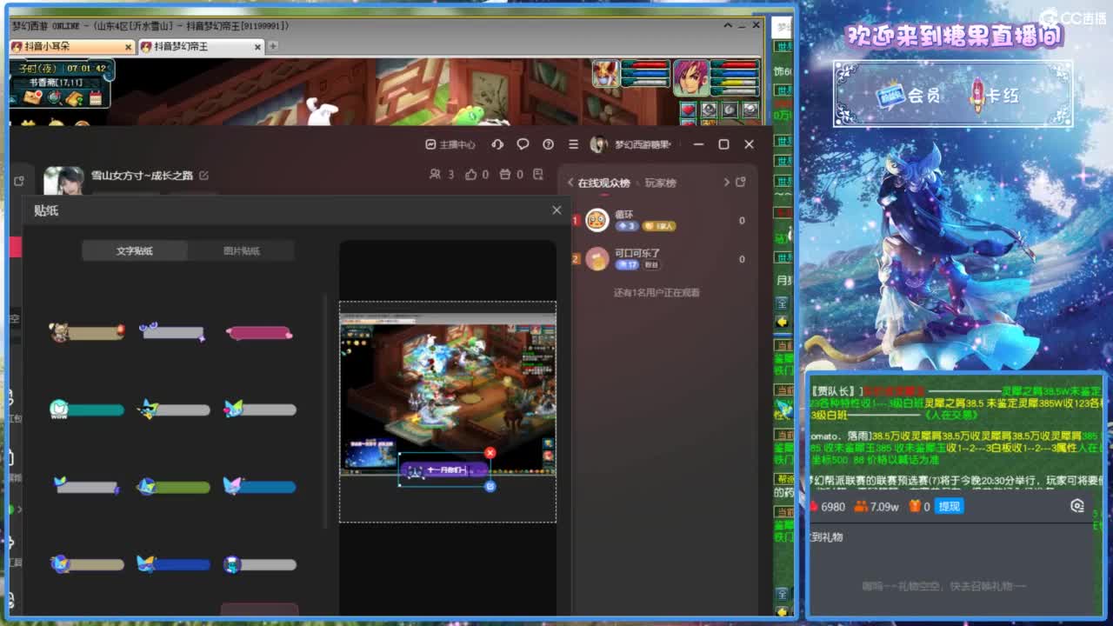The image size is (1113, 626).
Task: Open the in-game calendar icon
Action: [x=95, y=97]
